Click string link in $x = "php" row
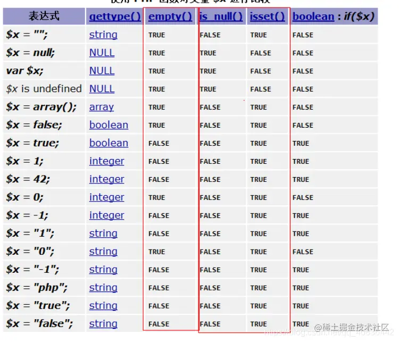 (x=103, y=288)
